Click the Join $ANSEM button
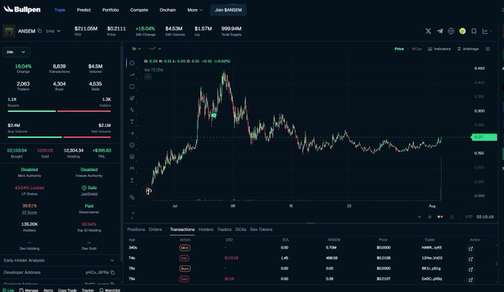Viewport: 504px width, 292px height. pyautogui.click(x=228, y=10)
